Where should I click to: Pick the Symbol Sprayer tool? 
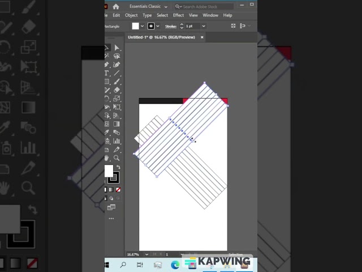click(107, 141)
